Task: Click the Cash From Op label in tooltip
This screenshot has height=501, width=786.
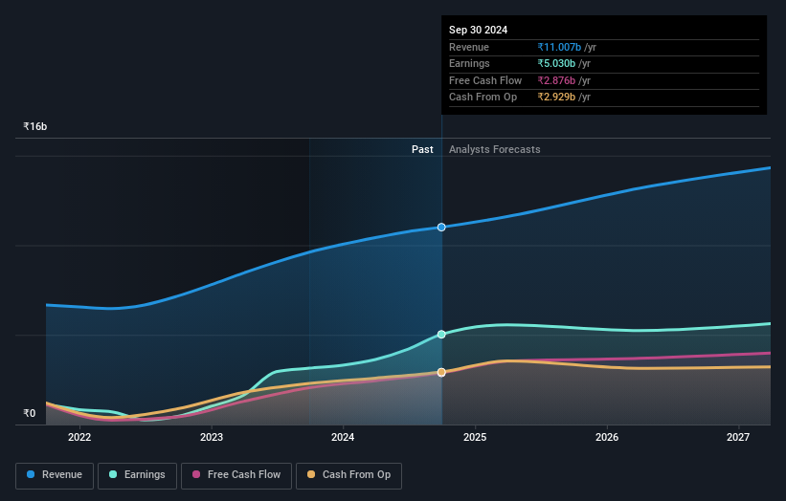Action: [483, 98]
